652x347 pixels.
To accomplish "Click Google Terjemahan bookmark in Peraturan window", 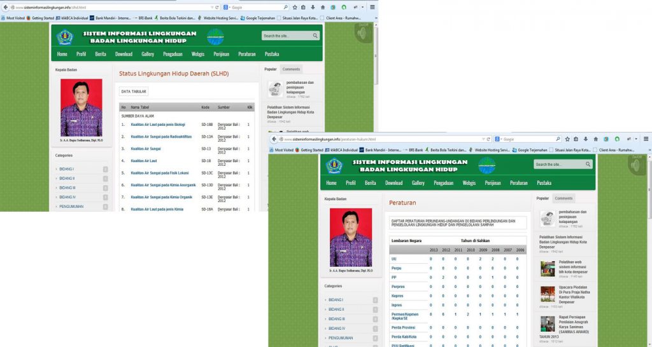I will click(x=530, y=150).
